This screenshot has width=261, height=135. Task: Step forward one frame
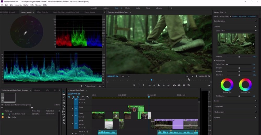tap(164, 85)
